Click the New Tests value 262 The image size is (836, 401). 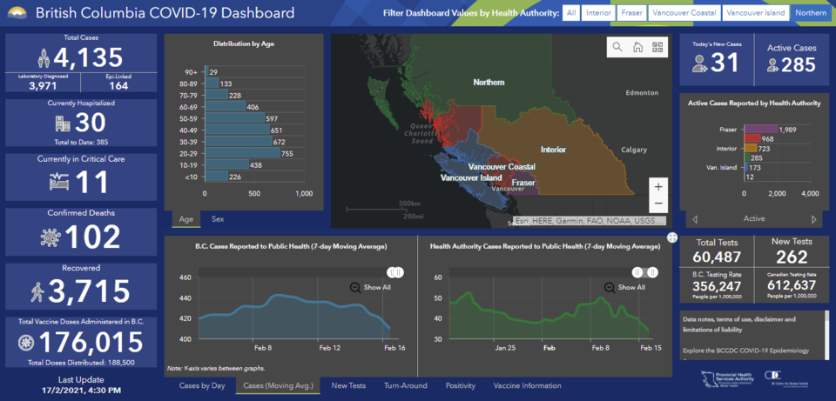[x=792, y=257]
